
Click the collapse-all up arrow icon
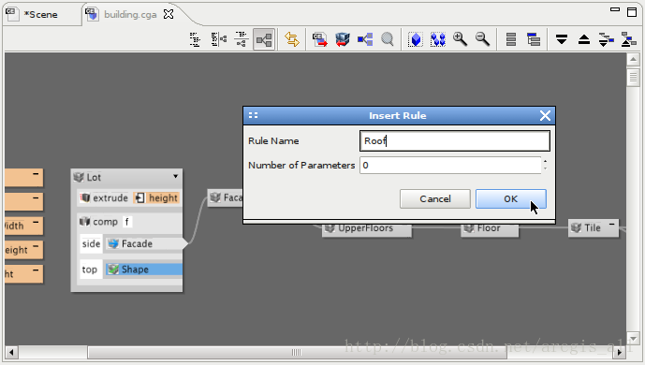584,39
